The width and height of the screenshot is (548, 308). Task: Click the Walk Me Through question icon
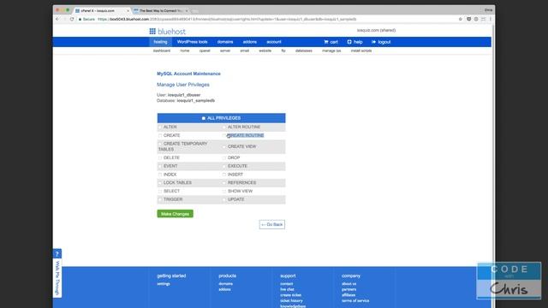coord(57,253)
